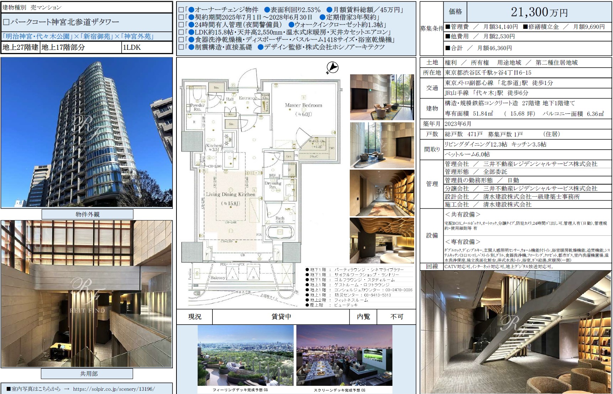
Task: Click the blue circle bullet before 制震構造
Action: tap(191, 47)
